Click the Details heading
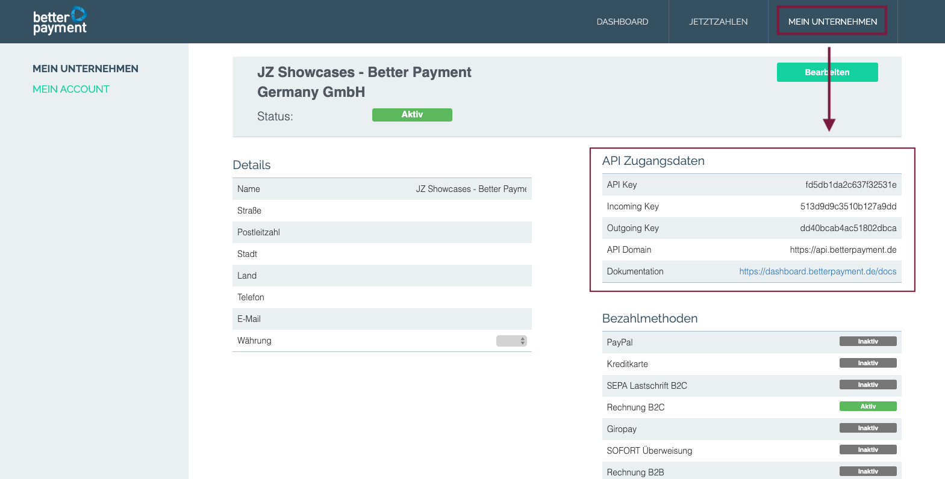Image resolution: width=945 pixels, height=479 pixels. (252, 165)
